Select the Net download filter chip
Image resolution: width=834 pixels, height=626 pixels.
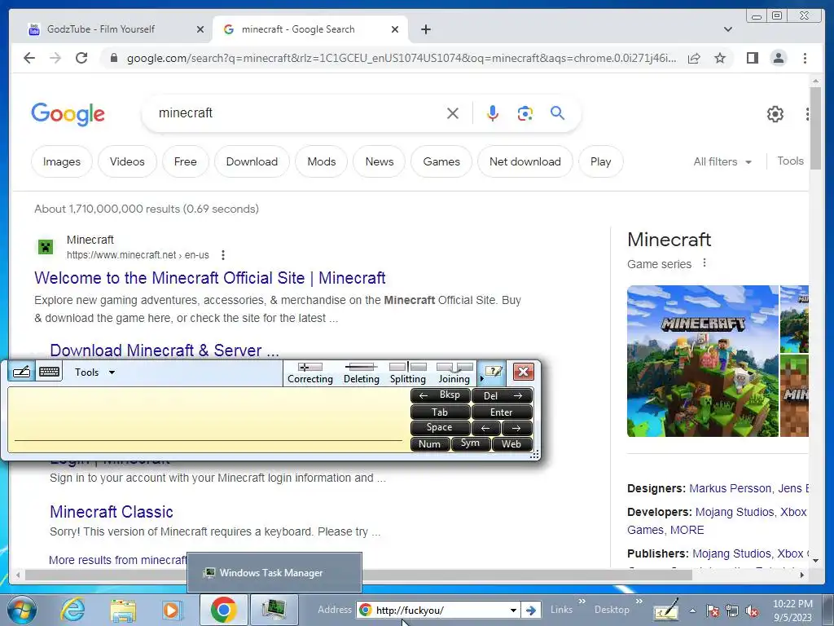525,161
